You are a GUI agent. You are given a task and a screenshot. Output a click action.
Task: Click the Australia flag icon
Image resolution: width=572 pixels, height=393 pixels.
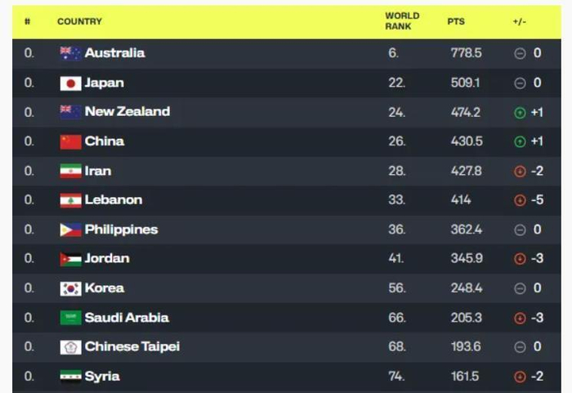[x=70, y=53]
